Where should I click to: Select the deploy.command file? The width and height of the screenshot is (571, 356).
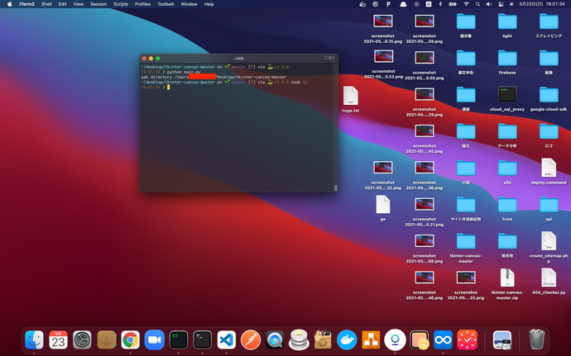pos(549,172)
